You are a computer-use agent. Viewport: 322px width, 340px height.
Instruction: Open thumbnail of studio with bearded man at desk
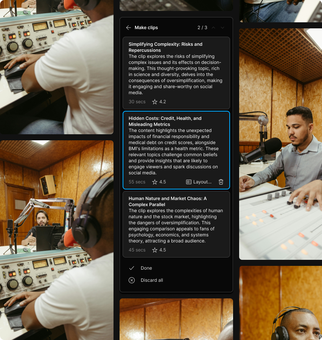point(57,240)
